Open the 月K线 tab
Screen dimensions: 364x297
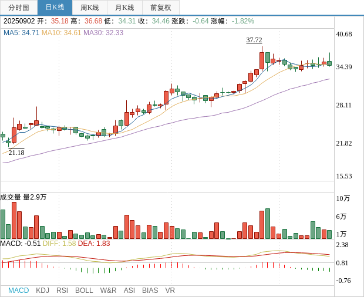(124, 8)
